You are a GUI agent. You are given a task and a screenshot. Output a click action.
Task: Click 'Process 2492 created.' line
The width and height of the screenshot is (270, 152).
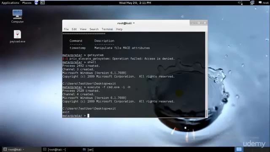point(81,66)
